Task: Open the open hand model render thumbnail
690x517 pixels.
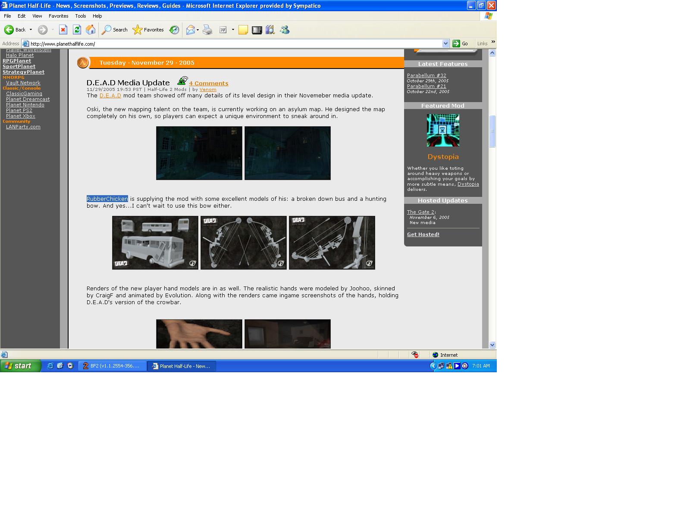Action: (x=199, y=334)
